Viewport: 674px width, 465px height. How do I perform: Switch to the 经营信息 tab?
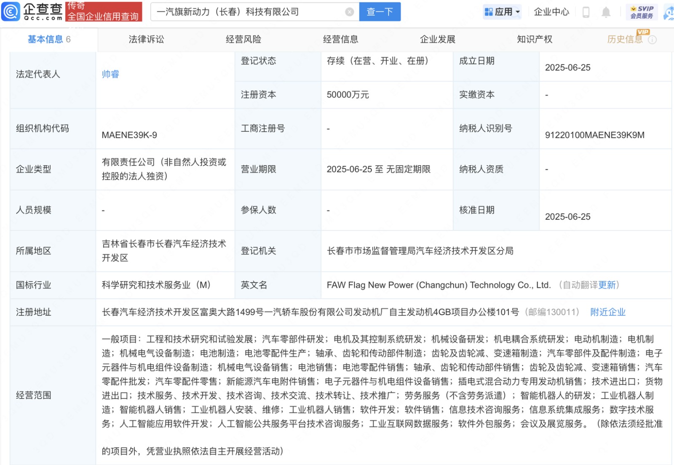[340, 39]
